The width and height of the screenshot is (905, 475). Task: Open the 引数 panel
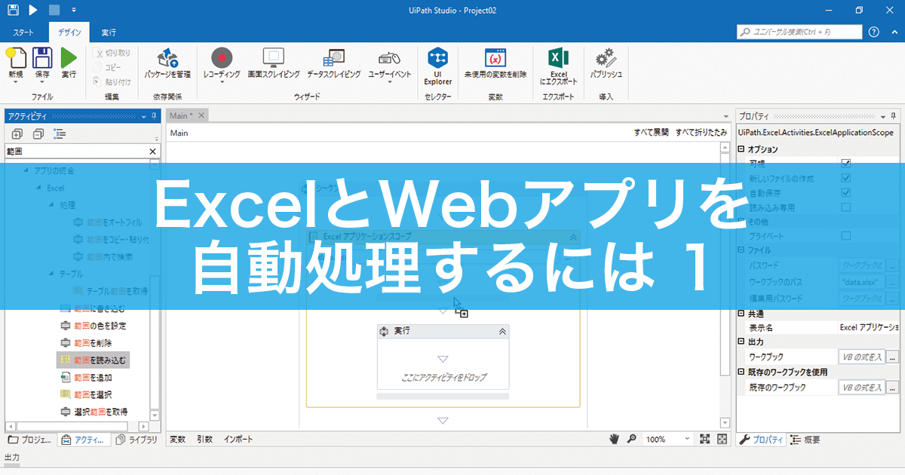coord(204,439)
